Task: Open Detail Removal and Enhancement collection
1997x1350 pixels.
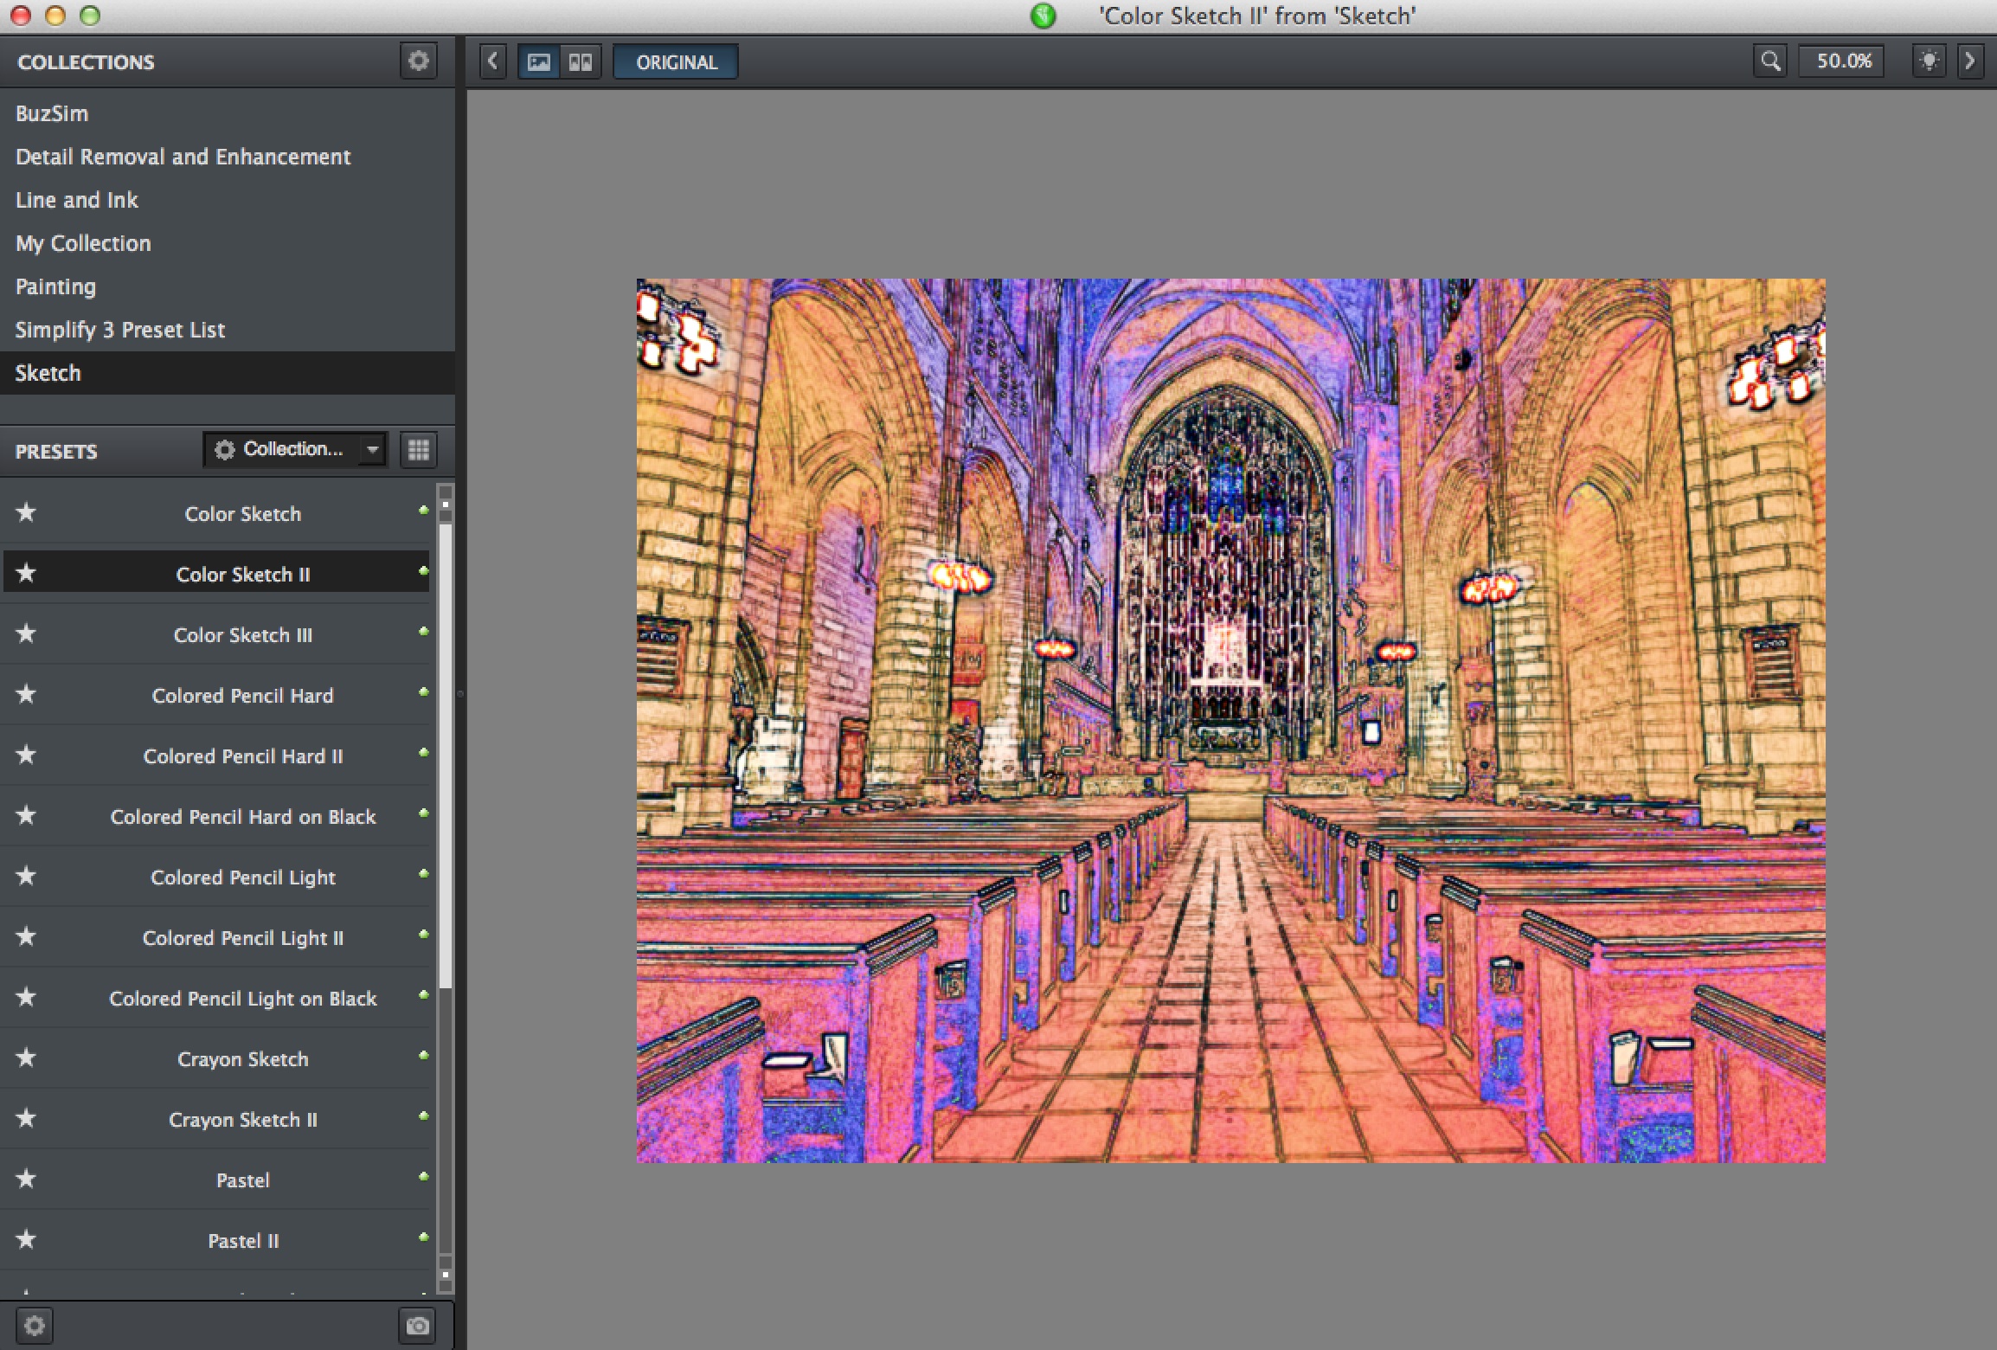Action: [227, 157]
